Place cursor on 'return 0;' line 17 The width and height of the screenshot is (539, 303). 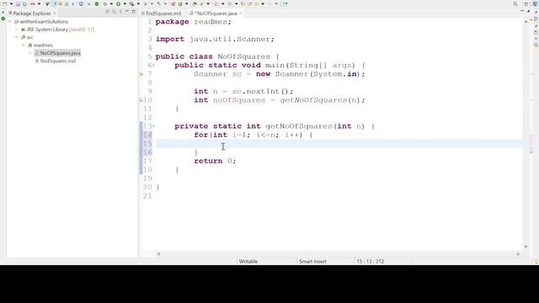click(x=215, y=161)
